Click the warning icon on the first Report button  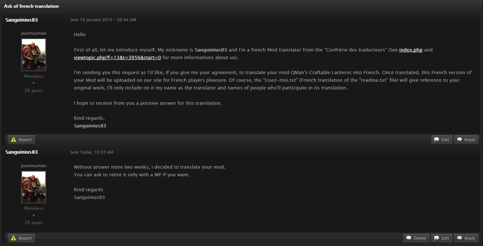pyautogui.click(x=14, y=139)
